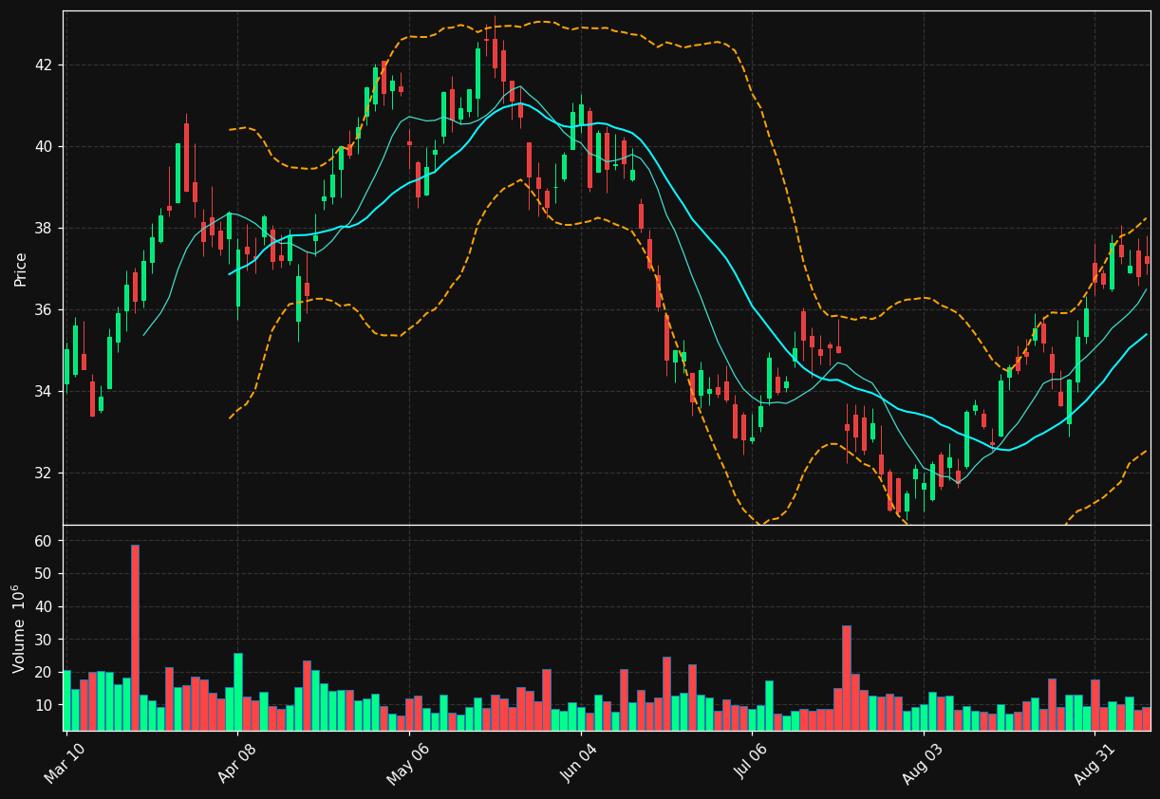1160x799 pixels.
Task: Click the 38 price axis tick
Action: point(44,229)
